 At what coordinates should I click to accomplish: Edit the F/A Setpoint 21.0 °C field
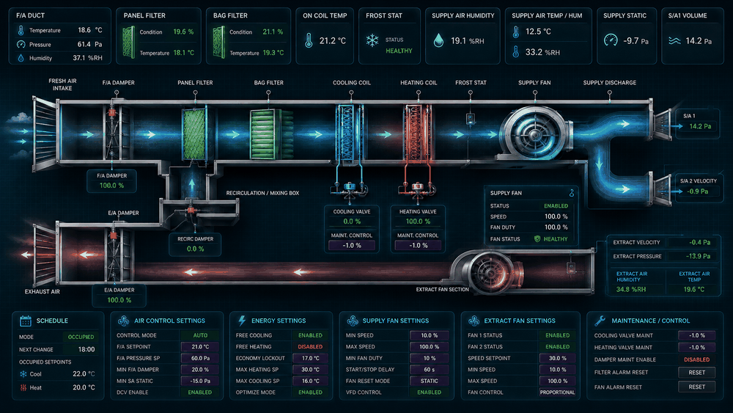coord(200,347)
